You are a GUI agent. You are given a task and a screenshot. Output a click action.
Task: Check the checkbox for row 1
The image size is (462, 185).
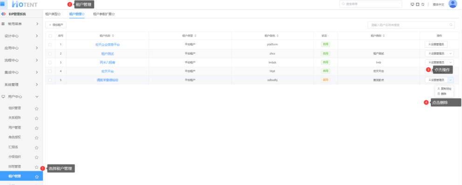pyautogui.click(x=50, y=45)
